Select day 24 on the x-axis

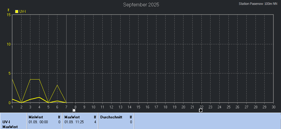[x=220, y=107]
